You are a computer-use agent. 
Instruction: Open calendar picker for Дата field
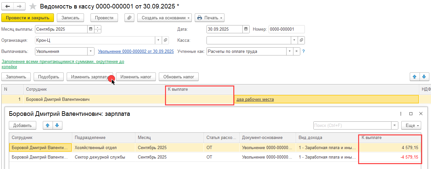click(246, 29)
